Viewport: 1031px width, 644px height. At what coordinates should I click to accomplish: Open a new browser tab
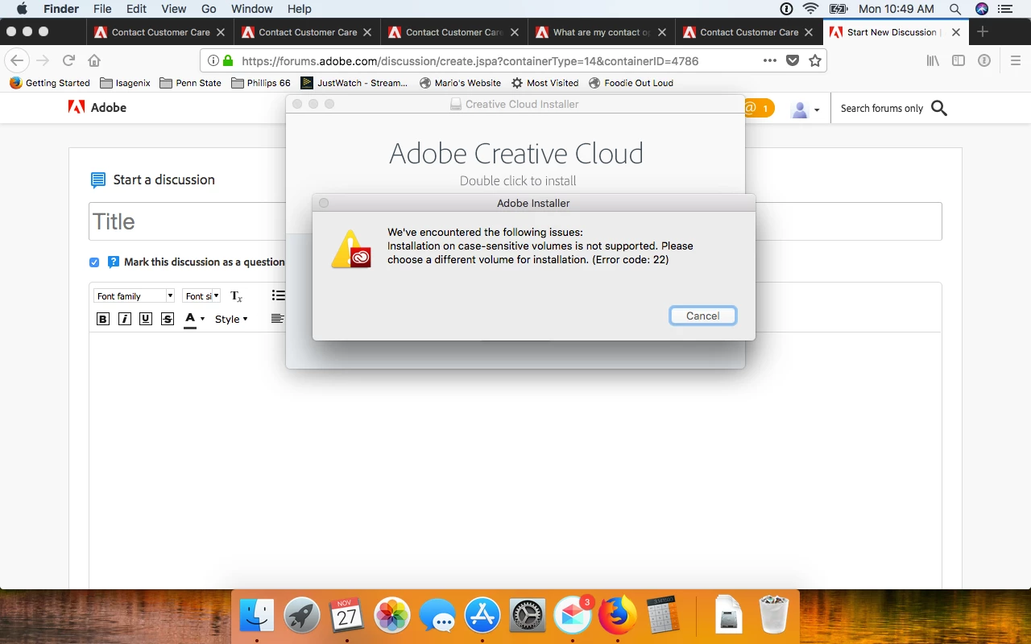pos(983,32)
